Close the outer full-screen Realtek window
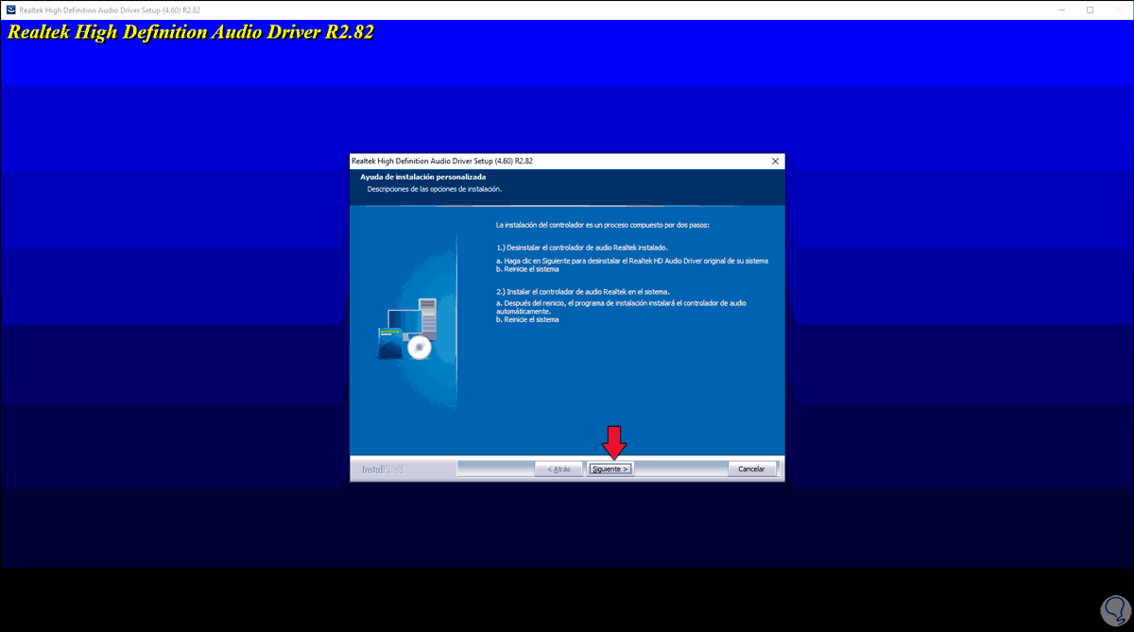This screenshot has height=632, width=1134. [1119, 9]
